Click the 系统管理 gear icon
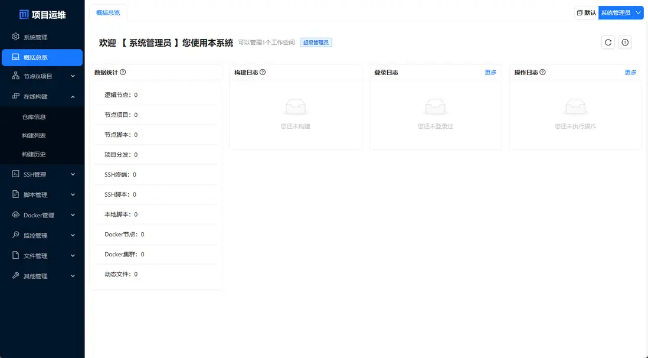The height and width of the screenshot is (358, 648). coord(16,37)
